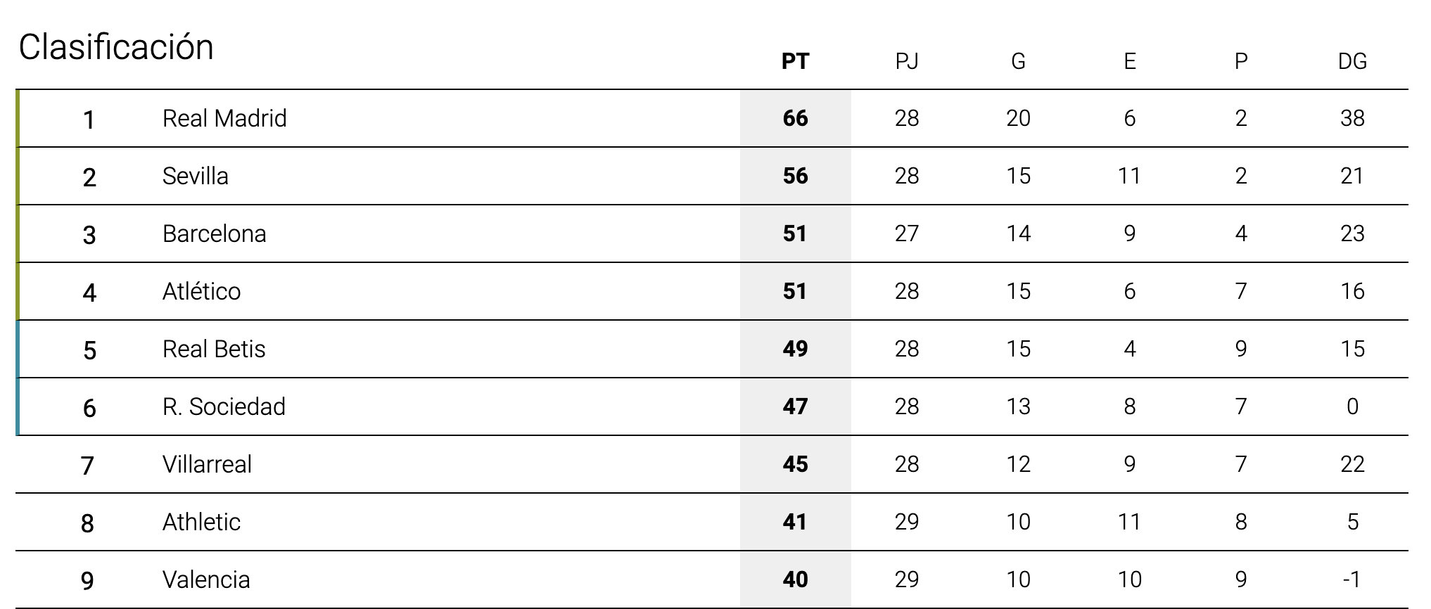Screen dimensions: 1431x609
Task: Click the Clasificación heading
Action: pos(116,47)
